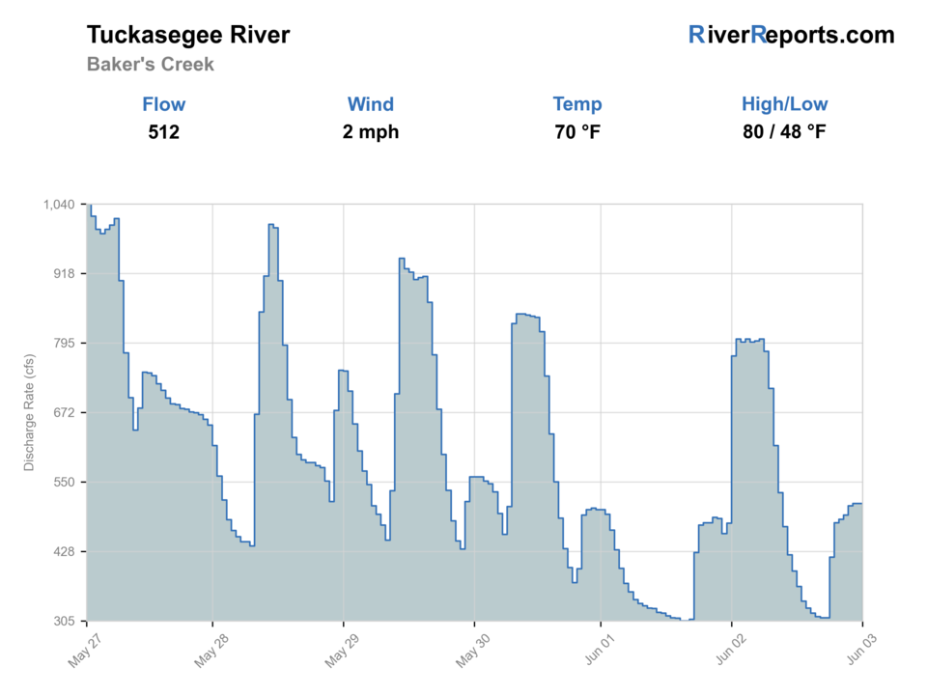Image resolution: width=927 pixels, height=695 pixels.
Task: Click the Flow label
Action: coord(164,104)
